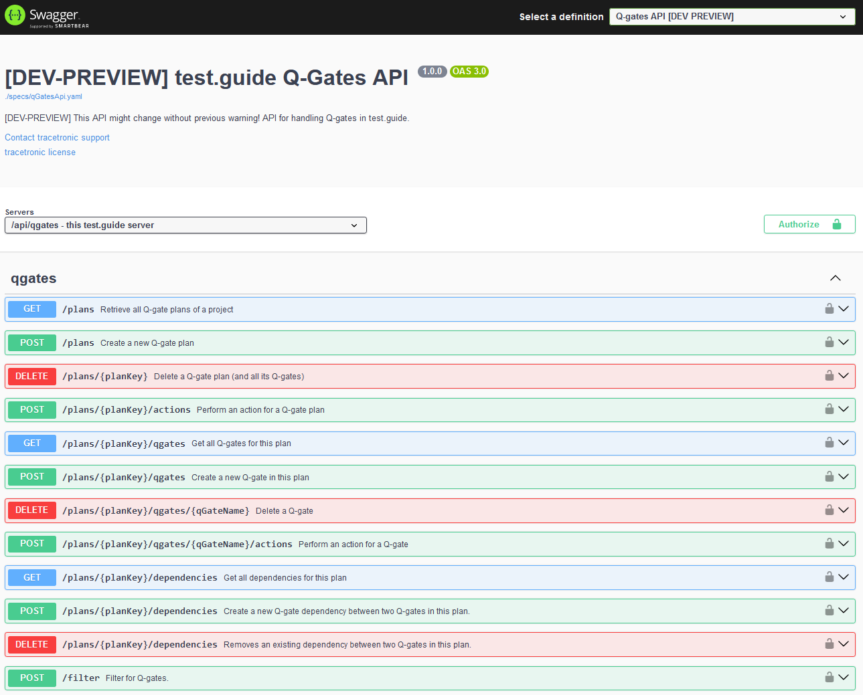
Task: Open the Servers dropdown list
Action: (185, 225)
